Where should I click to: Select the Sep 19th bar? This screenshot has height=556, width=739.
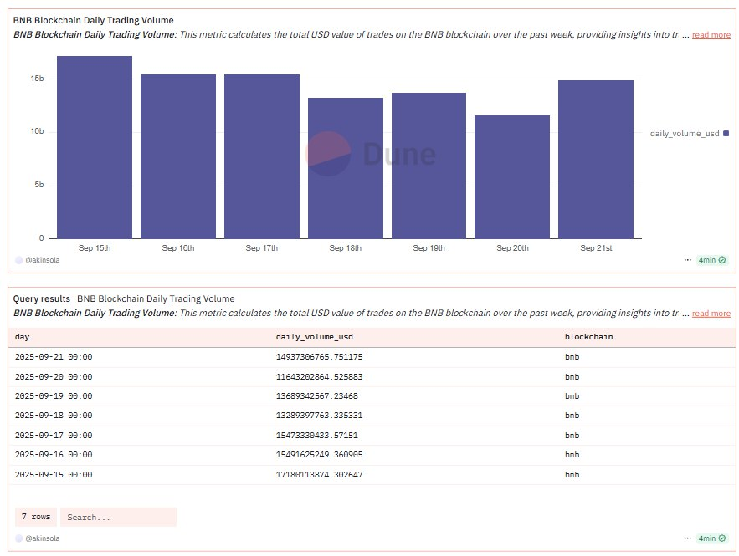(429, 166)
